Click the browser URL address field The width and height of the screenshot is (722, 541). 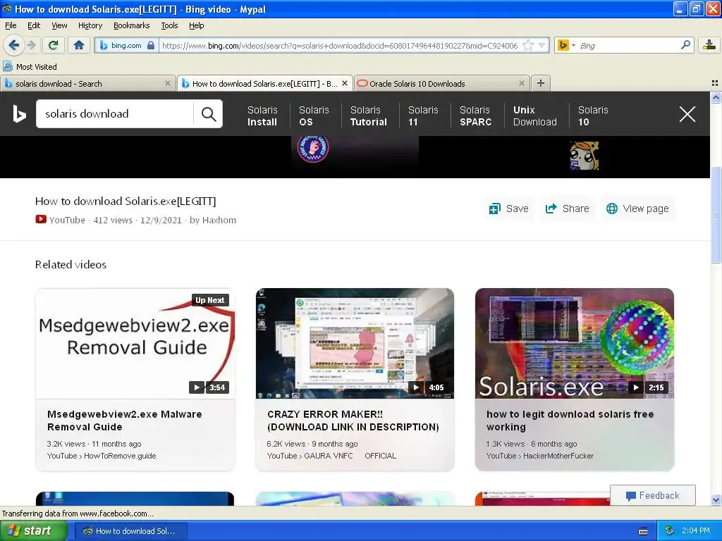point(340,45)
